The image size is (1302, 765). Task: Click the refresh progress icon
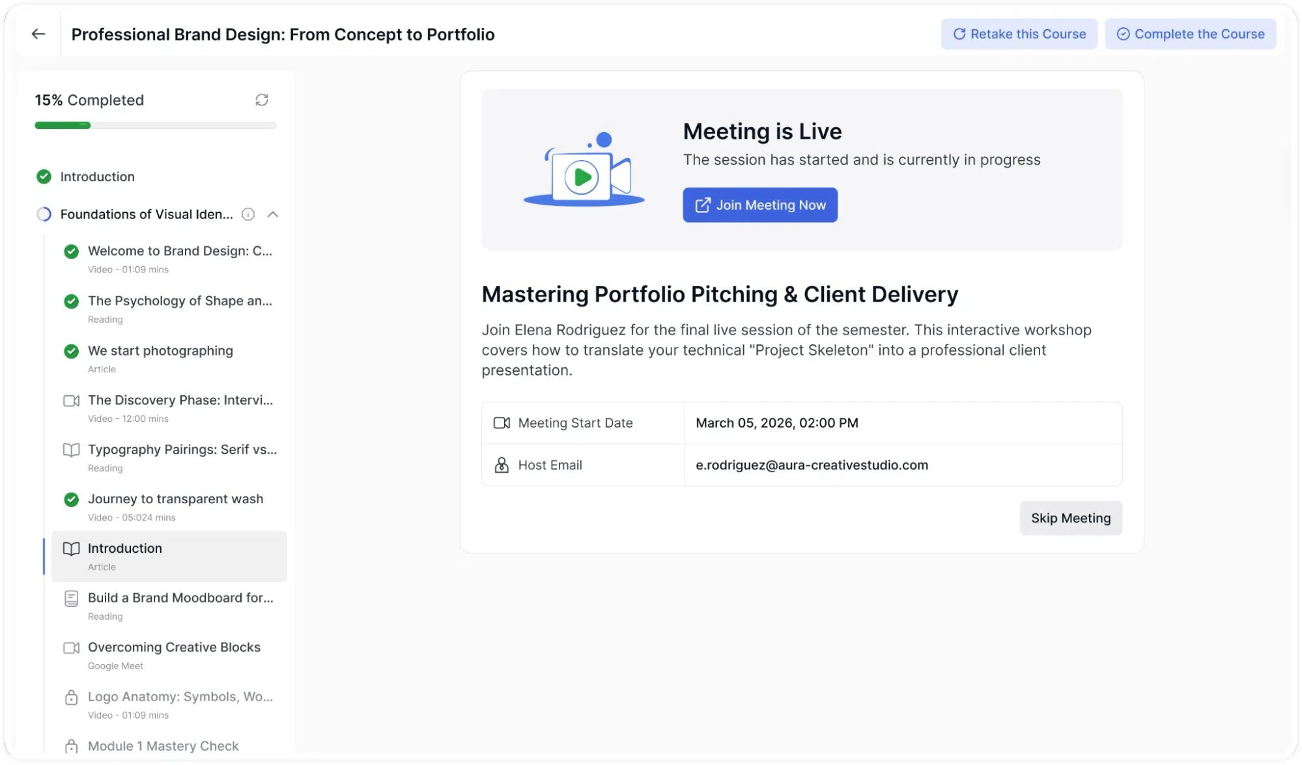pos(262,100)
